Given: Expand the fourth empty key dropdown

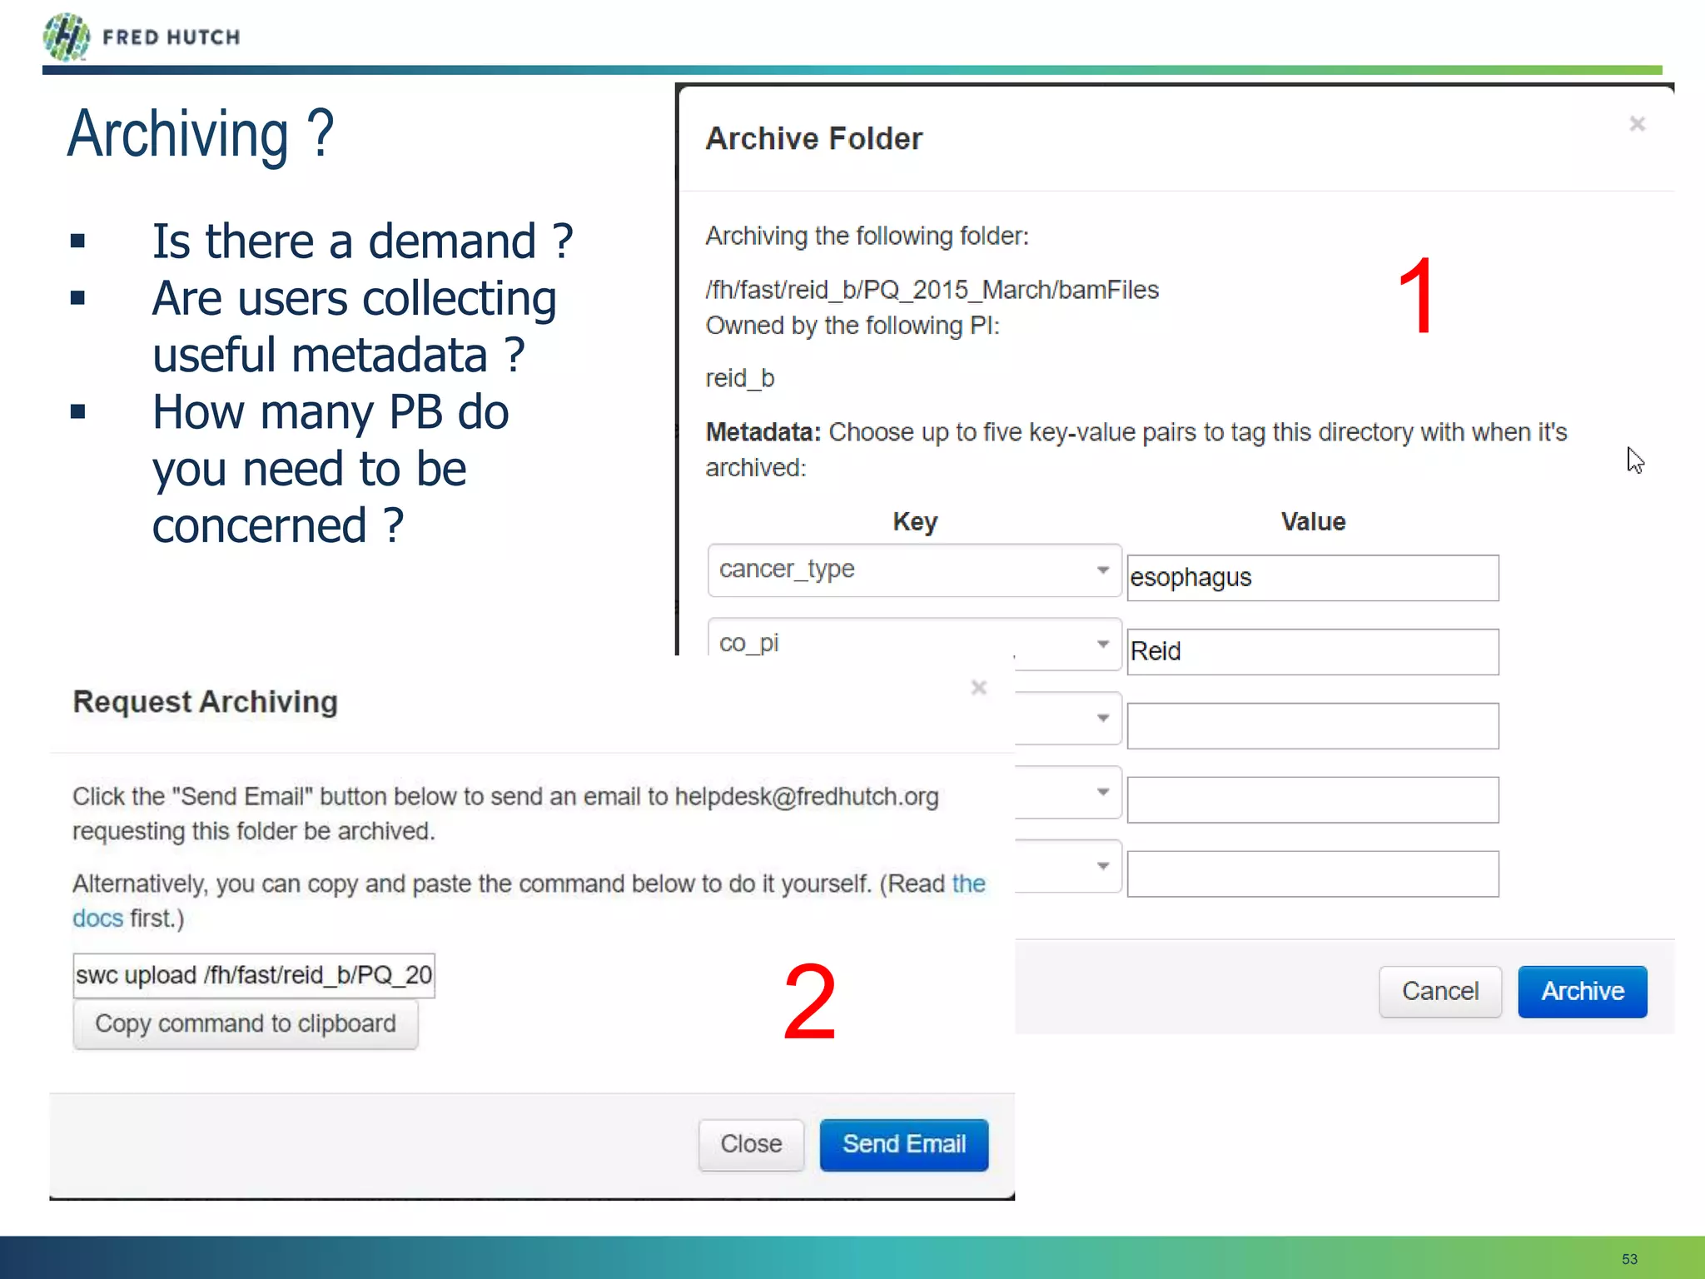Looking at the screenshot, I should pyautogui.click(x=1068, y=792).
